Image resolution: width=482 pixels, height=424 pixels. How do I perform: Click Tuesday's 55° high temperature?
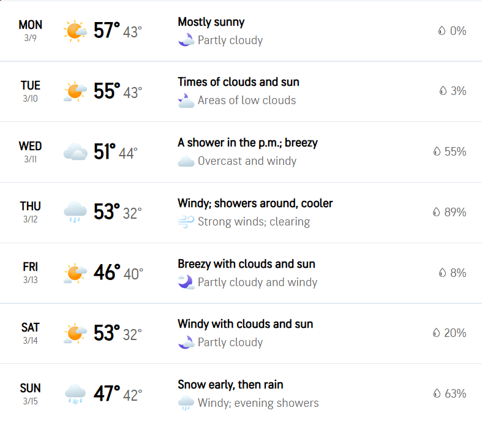[107, 91]
